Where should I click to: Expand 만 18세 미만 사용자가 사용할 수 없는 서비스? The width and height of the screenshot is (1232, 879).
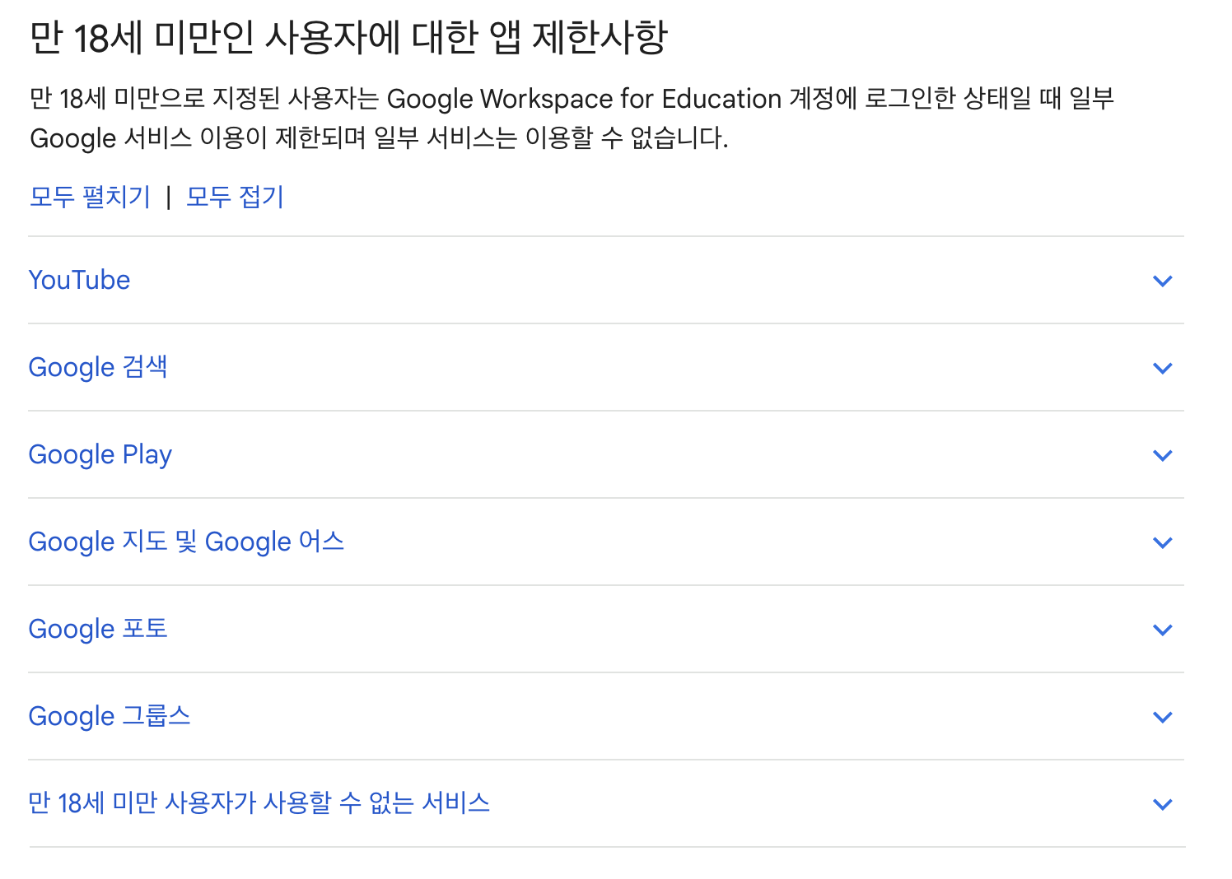point(259,802)
